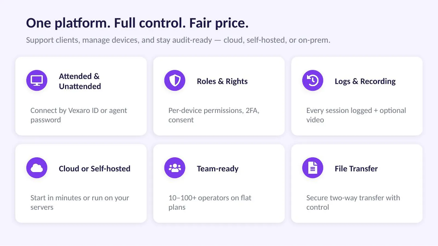Click the history clock icon for Logs & Recording
Screen dimensions: 438x246
click(313, 81)
